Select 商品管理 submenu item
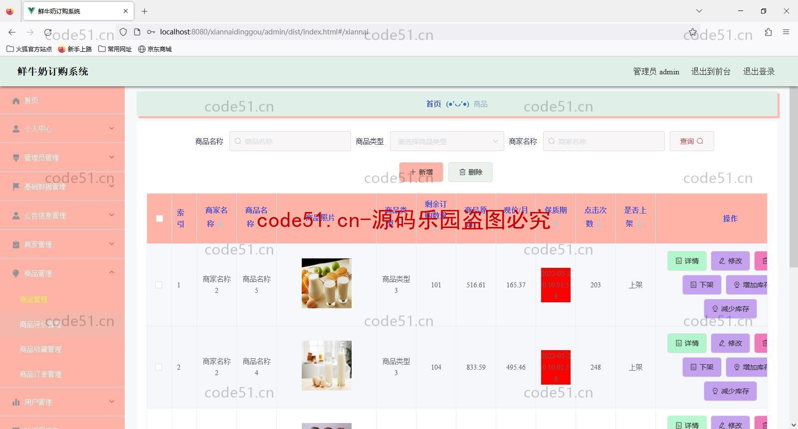 pyautogui.click(x=33, y=299)
